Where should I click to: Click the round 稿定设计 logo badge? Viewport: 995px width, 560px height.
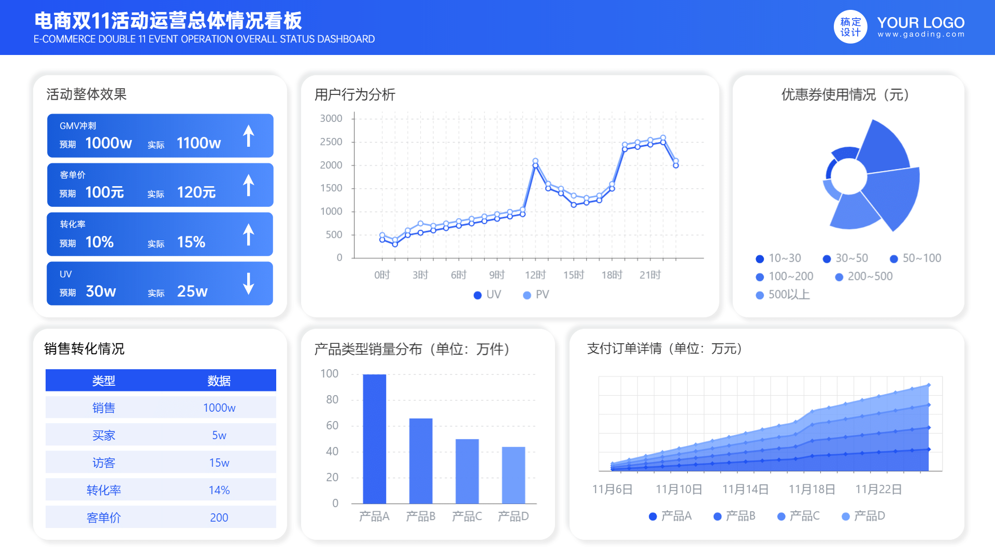tap(850, 27)
